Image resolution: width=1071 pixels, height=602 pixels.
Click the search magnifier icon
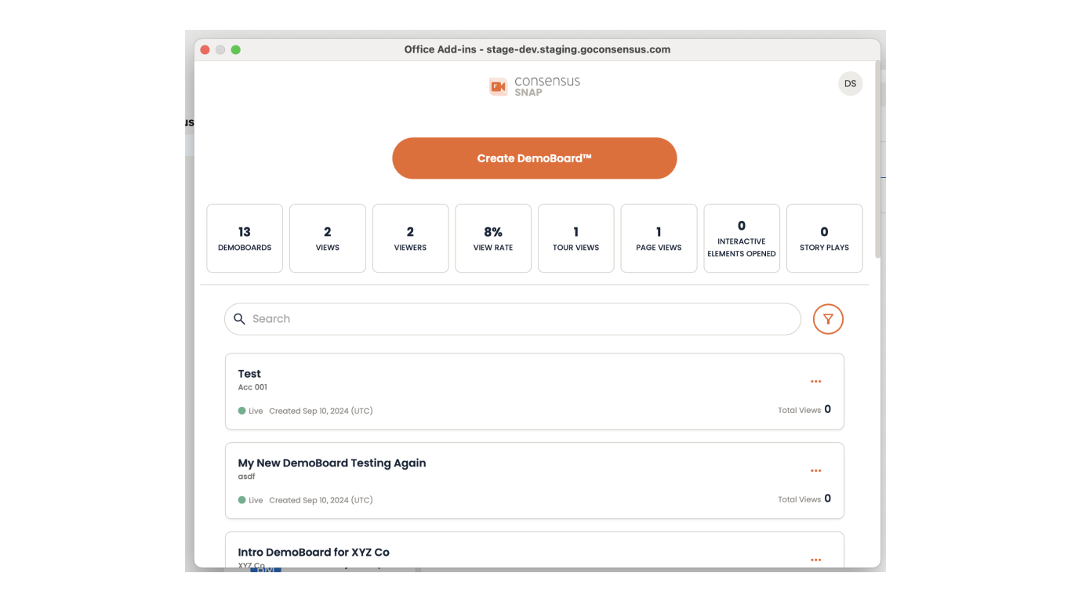tap(239, 319)
